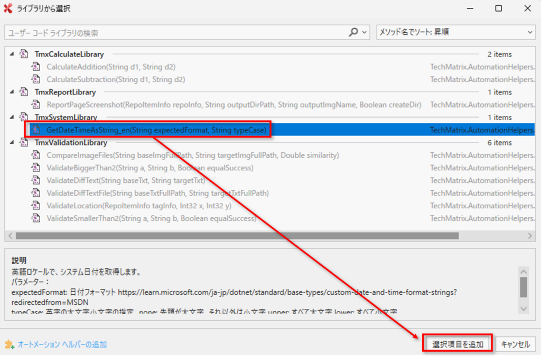The height and width of the screenshot is (357, 541).
Task: Click the automation helper puzzle icon
Action: click(x=9, y=344)
